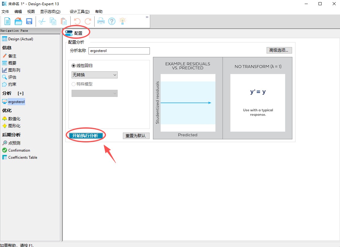Click inside the 分析名称 field
This screenshot has height=247, width=340.
pos(119,51)
